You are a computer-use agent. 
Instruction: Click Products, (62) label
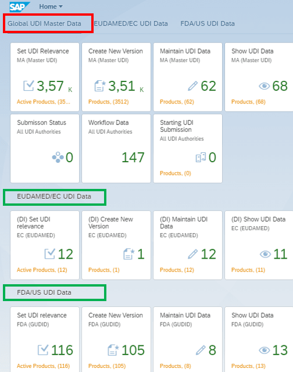[177, 102]
